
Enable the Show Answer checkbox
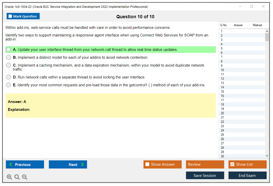[x=147, y=164]
